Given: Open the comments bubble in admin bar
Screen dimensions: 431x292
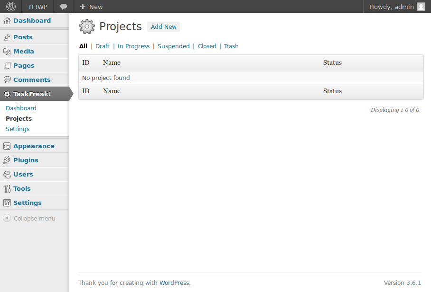Looking at the screenshot, I should point(64,7).
